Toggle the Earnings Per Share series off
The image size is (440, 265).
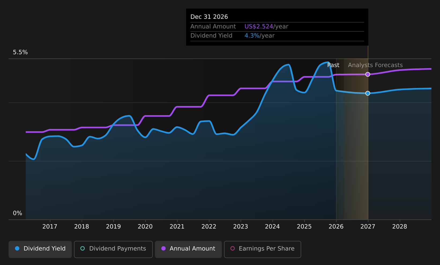pyautogui.click(x=262, y=249)
